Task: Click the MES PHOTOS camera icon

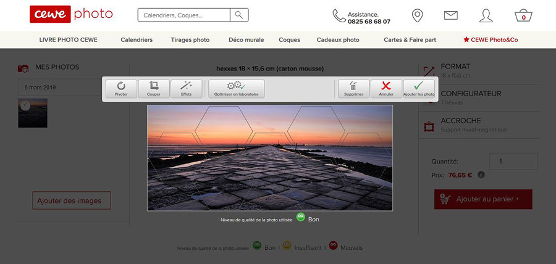Action: [23, 68]
